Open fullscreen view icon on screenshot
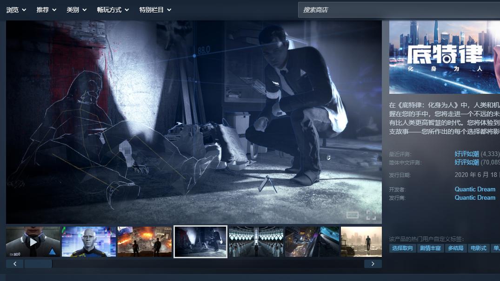The image size is (500, 281). (x=371, y=215)
